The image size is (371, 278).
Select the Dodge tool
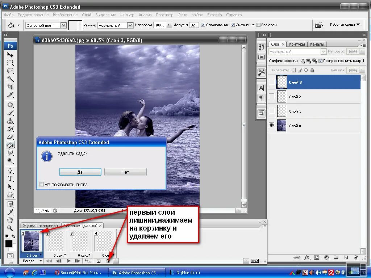[x=10, y=161]
